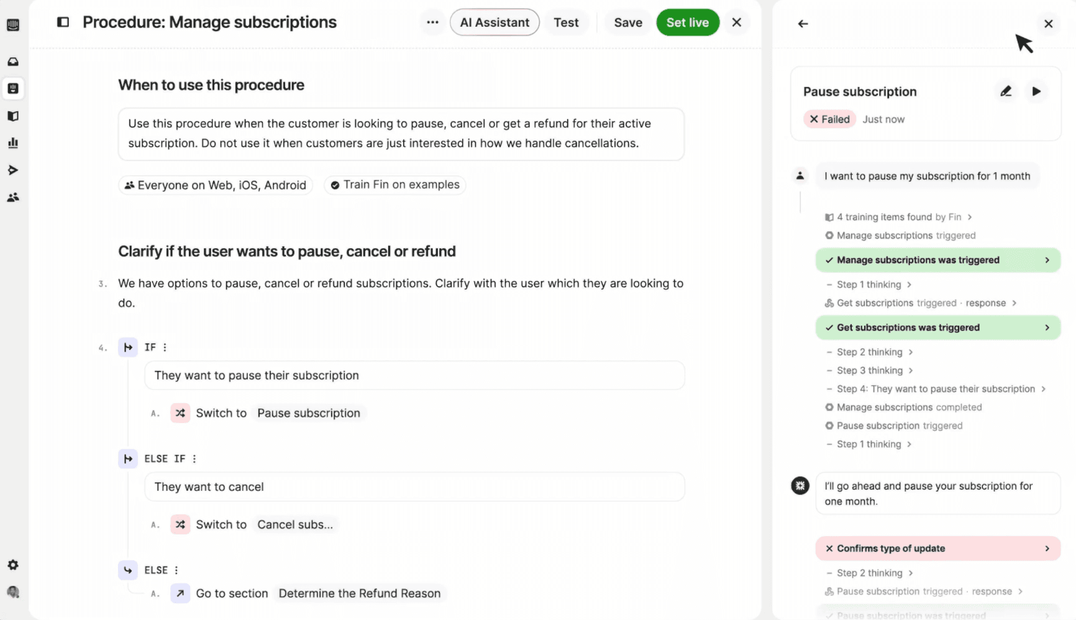This screenshot has width=1076, height=620.
Task: Edit the Pause subscription test with pencil
Action: pos(1005,91)
